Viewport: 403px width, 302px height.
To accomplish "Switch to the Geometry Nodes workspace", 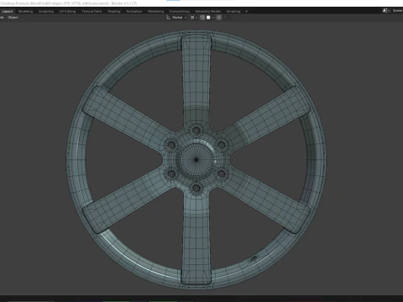I will click(208, 12).
